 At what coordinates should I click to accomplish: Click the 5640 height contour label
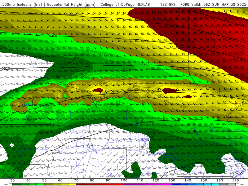(177, 120)
